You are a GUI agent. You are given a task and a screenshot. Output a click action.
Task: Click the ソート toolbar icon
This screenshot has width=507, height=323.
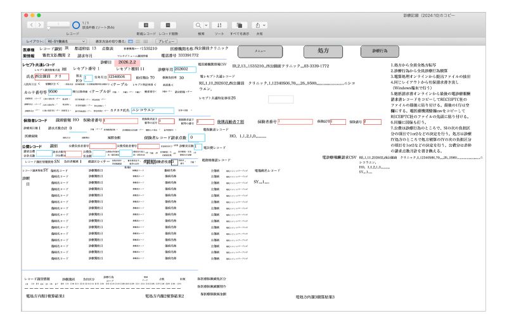click(218, 24)
